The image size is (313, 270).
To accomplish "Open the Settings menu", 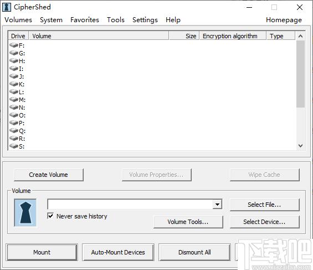I will coord(145,20).
